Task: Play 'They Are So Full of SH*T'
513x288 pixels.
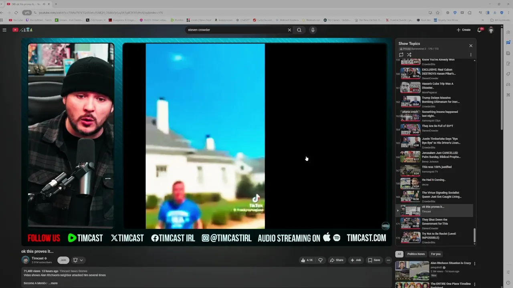Action: pos(434,130)
